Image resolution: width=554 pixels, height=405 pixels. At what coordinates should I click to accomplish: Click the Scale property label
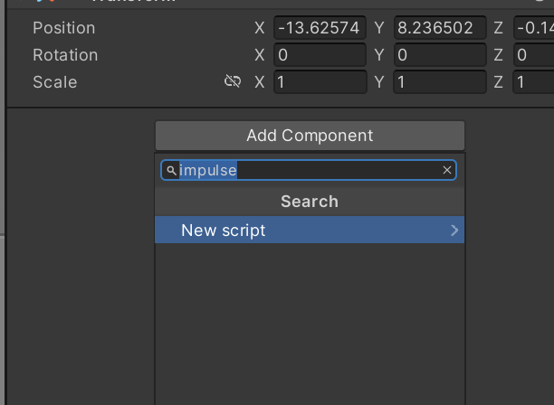point(55,82)
